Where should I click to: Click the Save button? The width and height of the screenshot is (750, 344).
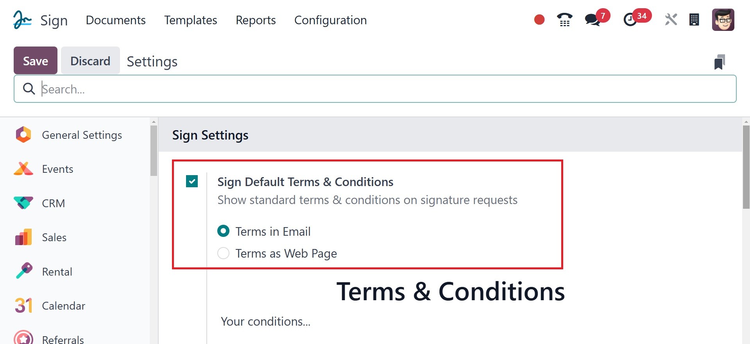pyautogui.click(x=36, y=61)
